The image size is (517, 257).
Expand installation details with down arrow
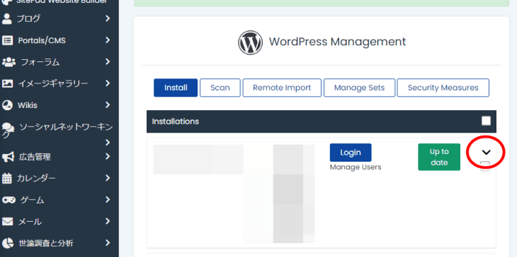click(x=486, y=153)
